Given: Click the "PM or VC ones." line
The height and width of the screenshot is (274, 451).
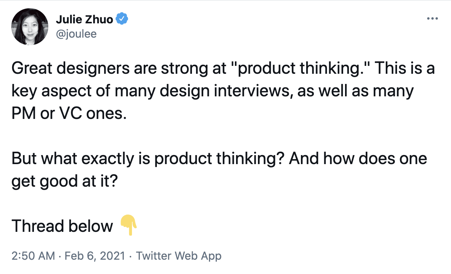Looking at the screenshot, I should 69,113.
